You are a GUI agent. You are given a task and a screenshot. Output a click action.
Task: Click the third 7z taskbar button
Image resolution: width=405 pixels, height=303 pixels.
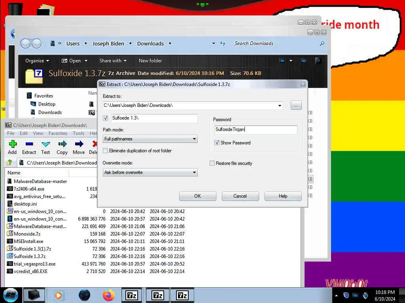click(182, 295)
